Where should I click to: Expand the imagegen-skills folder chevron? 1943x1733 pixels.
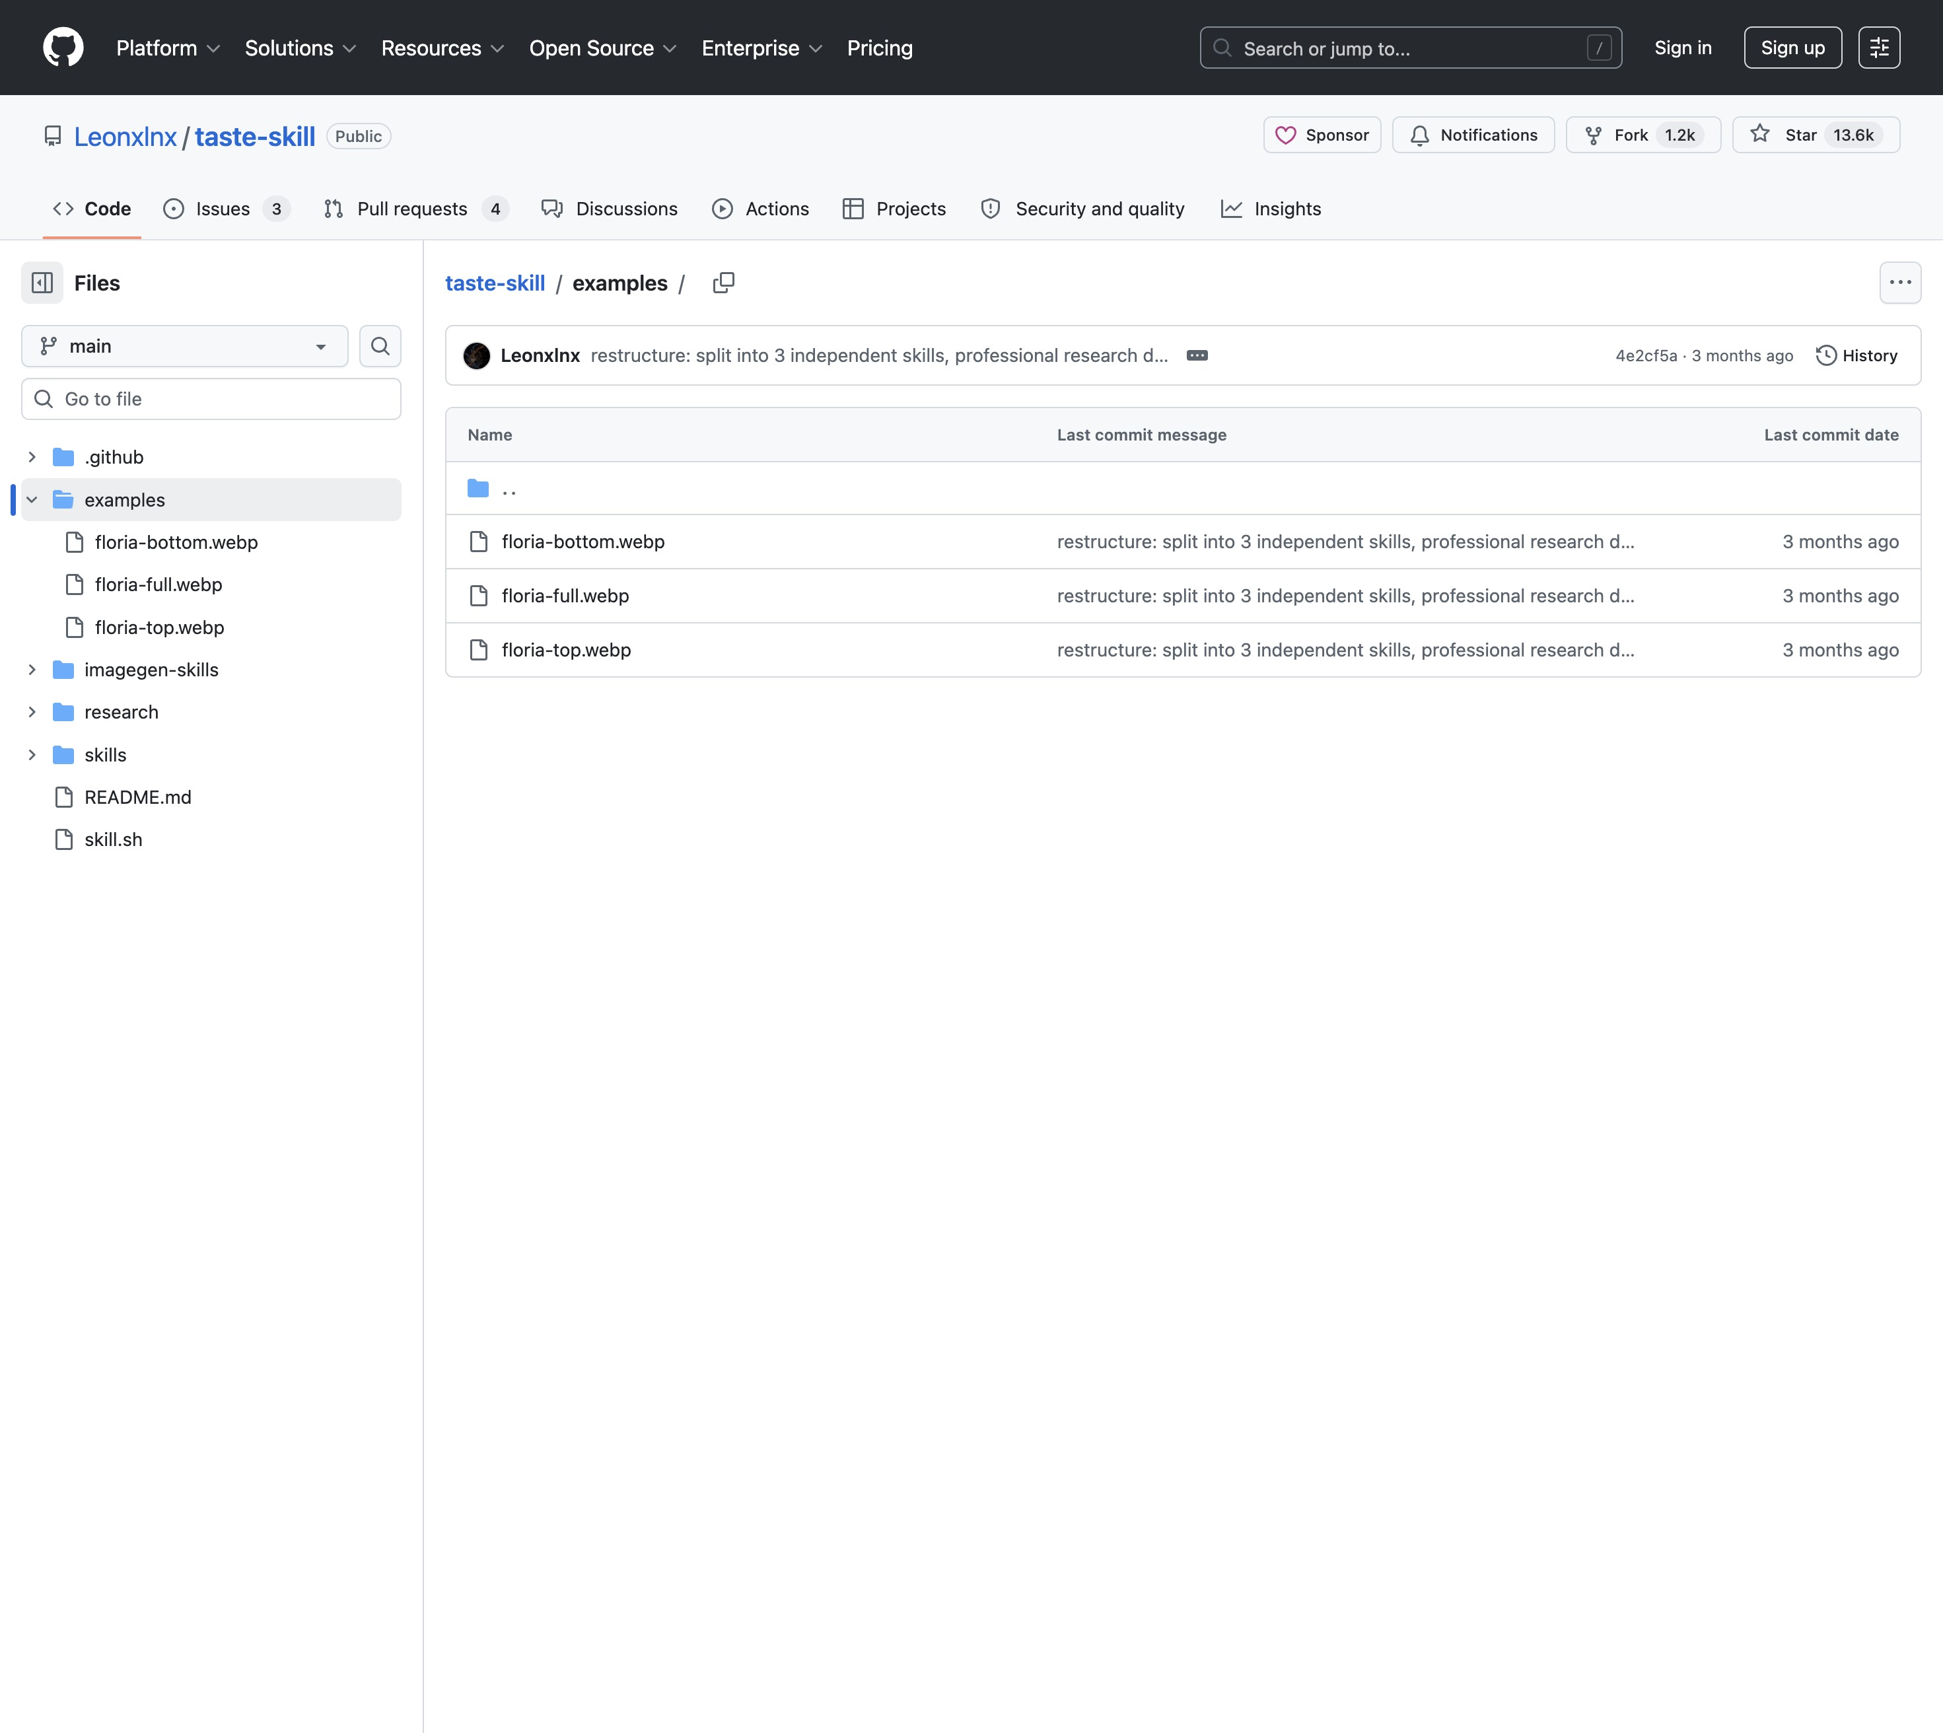pyautogui.click(x=32, y=670)
